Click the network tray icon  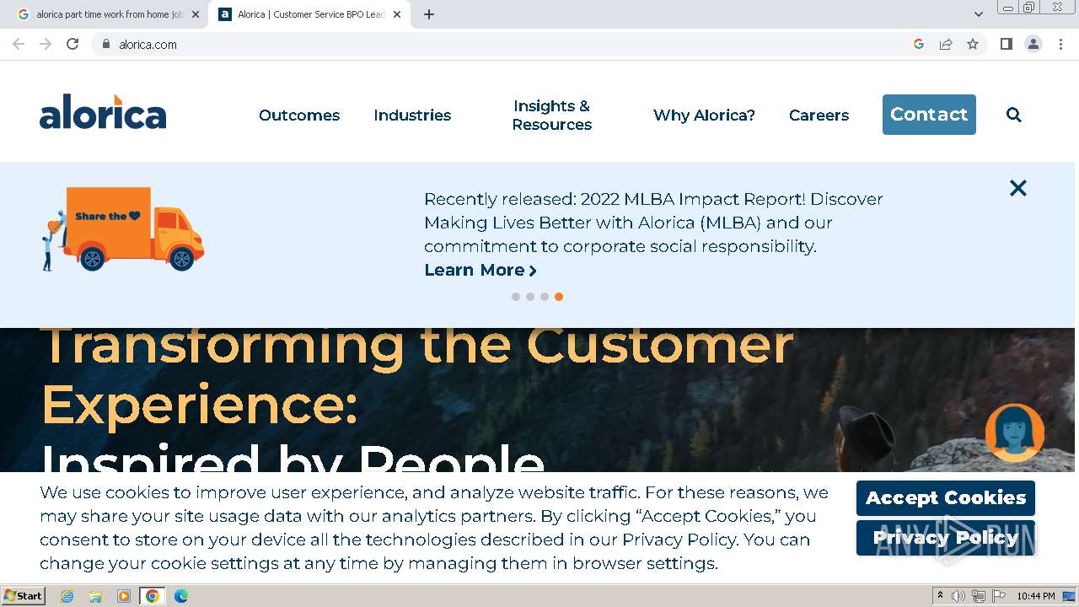tap(979, 596)
